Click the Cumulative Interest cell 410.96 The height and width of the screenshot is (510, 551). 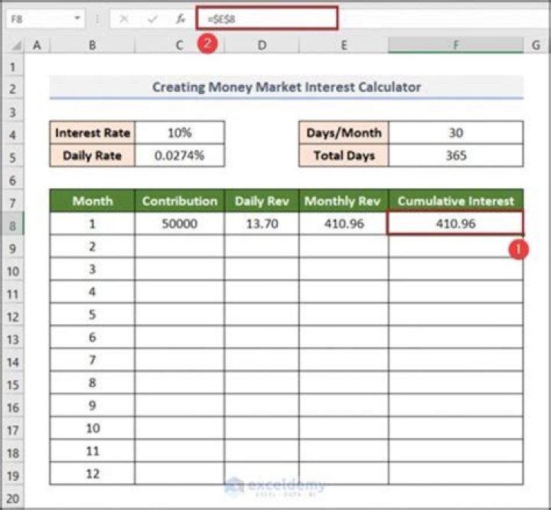(x=456, y=223)
